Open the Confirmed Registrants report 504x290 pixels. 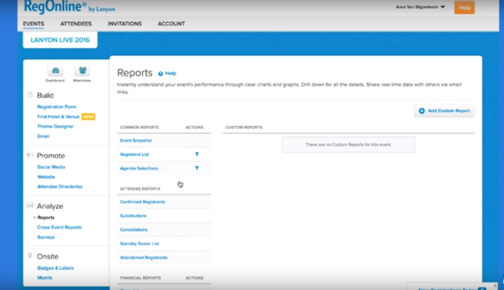pyautogui.click(x=142, y=202)
